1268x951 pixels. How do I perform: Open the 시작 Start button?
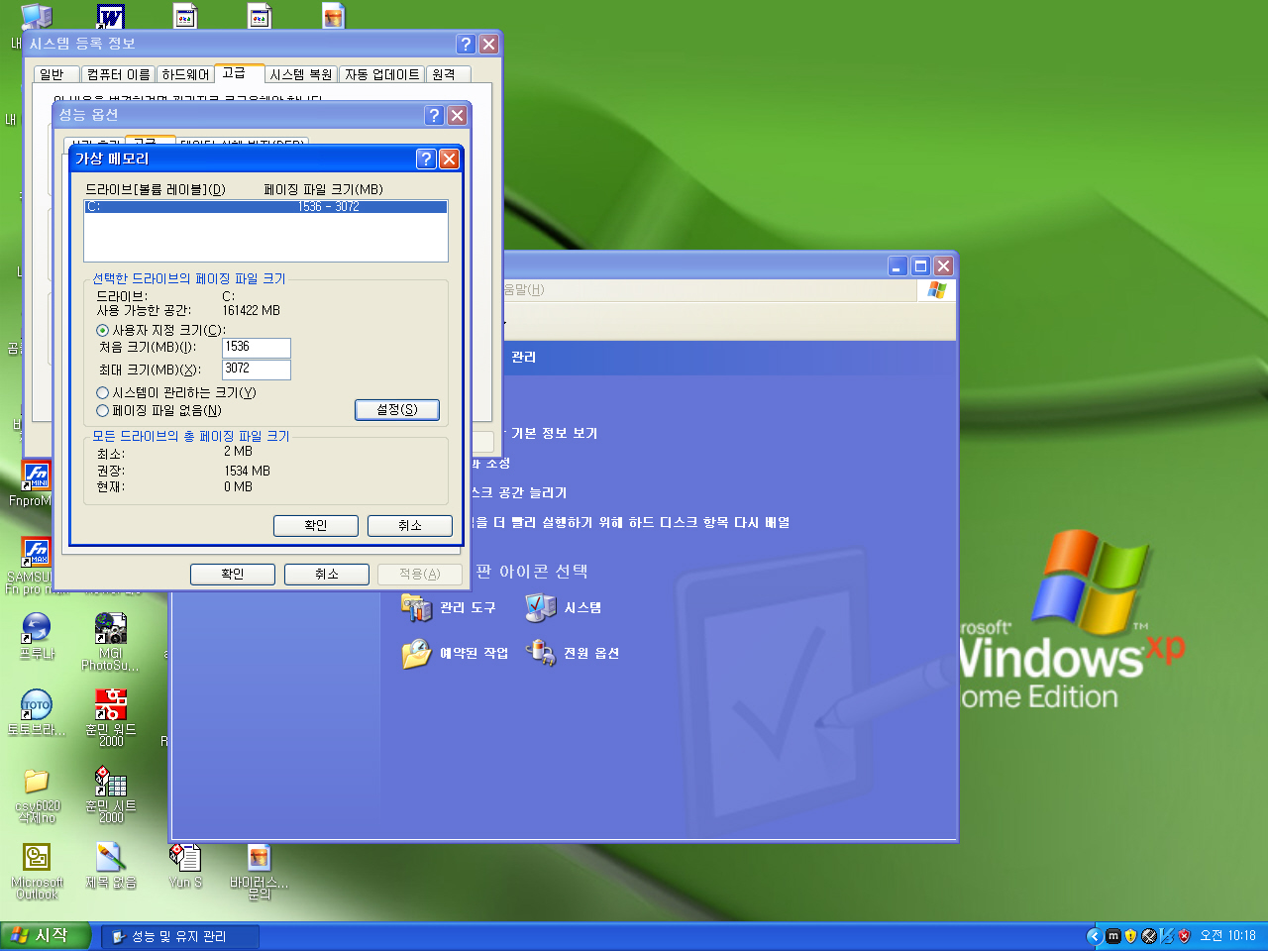coord(46,935)
